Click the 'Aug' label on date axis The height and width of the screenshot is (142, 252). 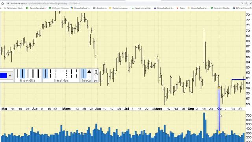[159, 109]
